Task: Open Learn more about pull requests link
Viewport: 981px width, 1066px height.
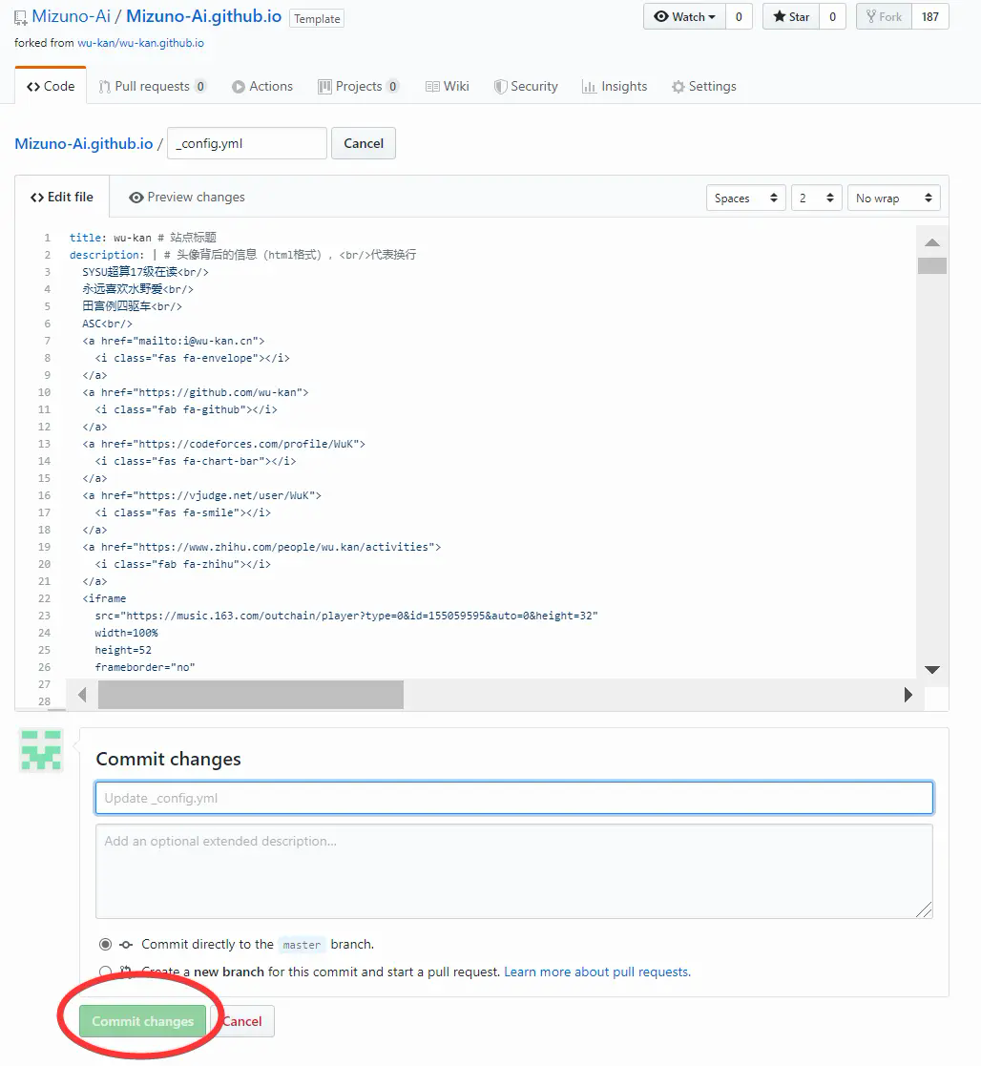Action: pyautogui.click(x=596, y=972)
